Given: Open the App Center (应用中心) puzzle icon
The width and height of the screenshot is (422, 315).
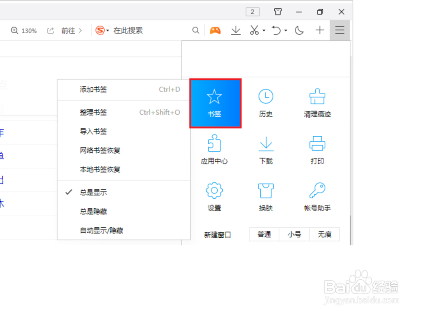Looking at the screenshot, I should click(x=214, y=143).
